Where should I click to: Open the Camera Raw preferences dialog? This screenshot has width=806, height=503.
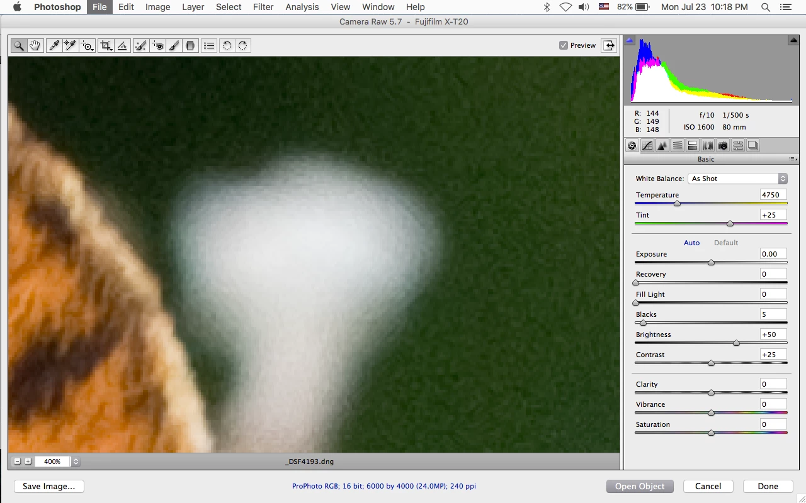pos(209,45)
